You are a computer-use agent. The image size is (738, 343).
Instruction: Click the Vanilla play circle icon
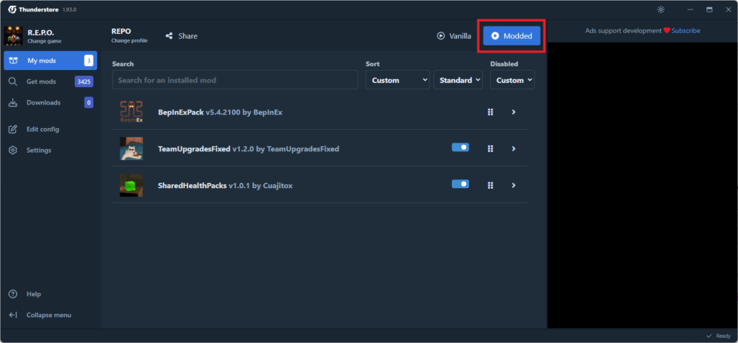(x=441, y=36)
